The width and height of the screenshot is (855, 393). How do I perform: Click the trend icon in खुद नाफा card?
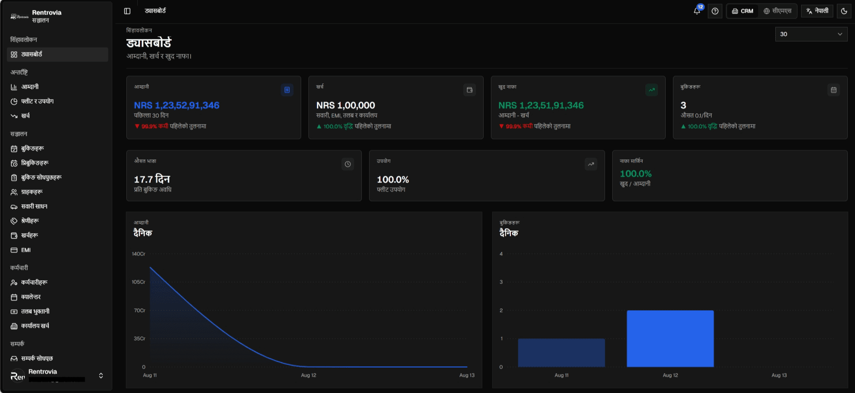[x=652, y=90]
